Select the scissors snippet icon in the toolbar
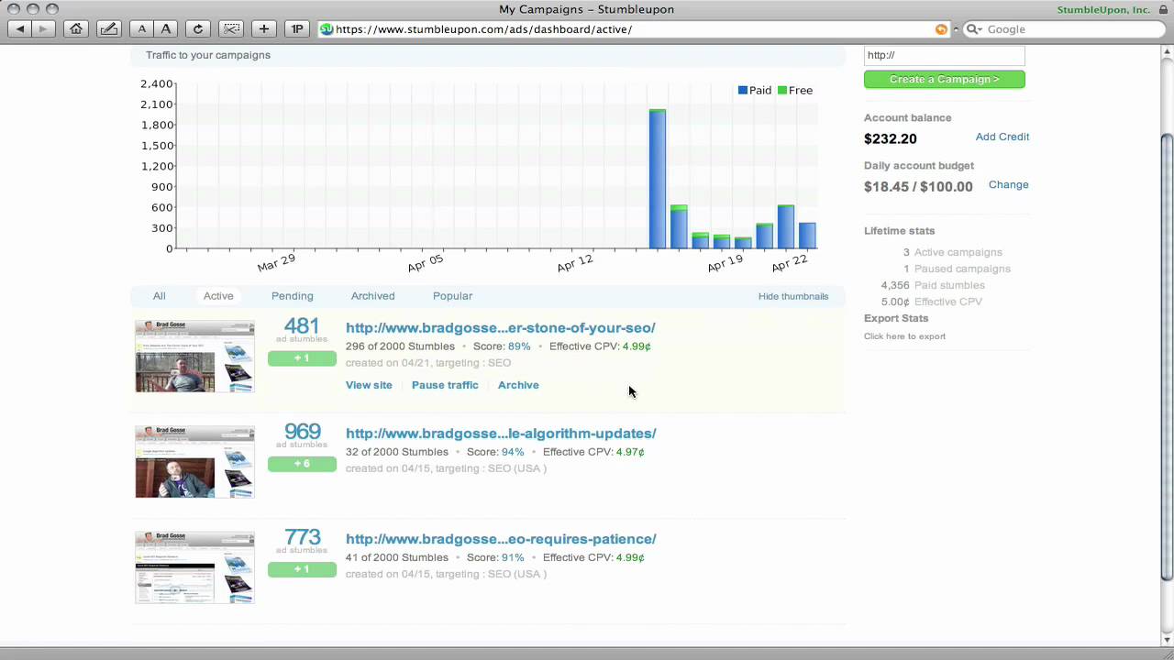Image resolution: width=1174 pixels, height=660 pixels. (x=231, y=28)
